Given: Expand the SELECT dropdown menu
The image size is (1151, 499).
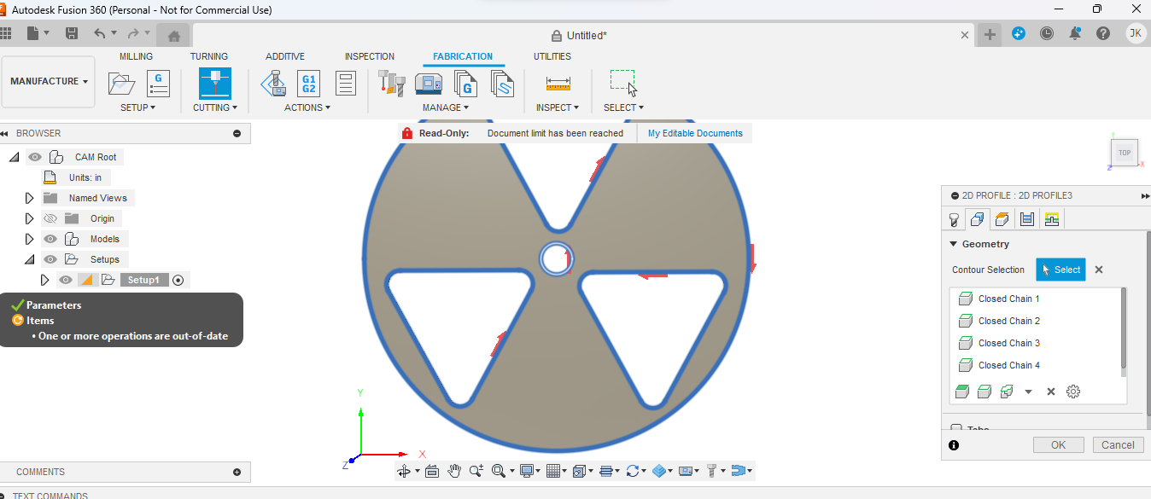Looking at the screenshot, I should (623, 107).
